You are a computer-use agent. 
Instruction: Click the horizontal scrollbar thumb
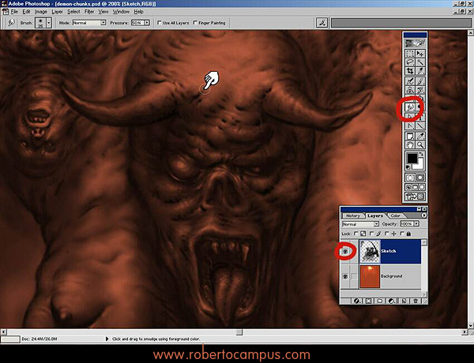pyautogui.click(x=239, y=332)
